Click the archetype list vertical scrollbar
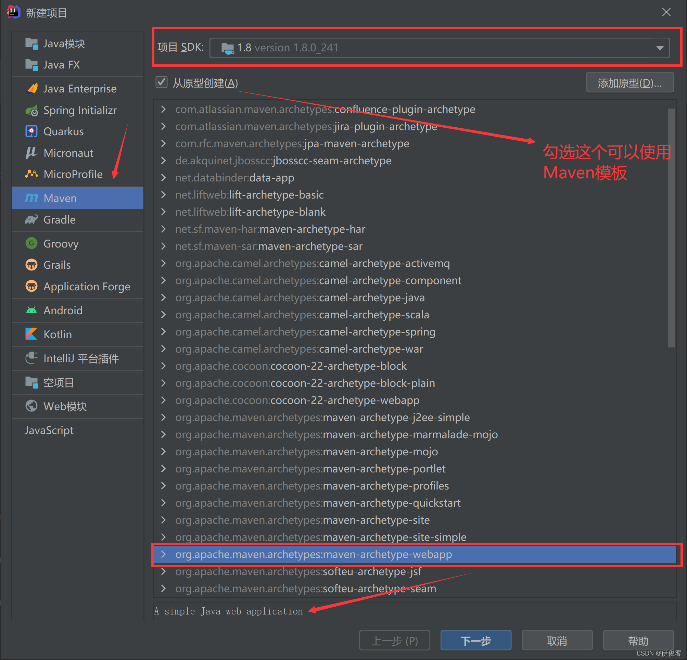The height and width of the screenshot is (660, 687). (x=671, y=228)
